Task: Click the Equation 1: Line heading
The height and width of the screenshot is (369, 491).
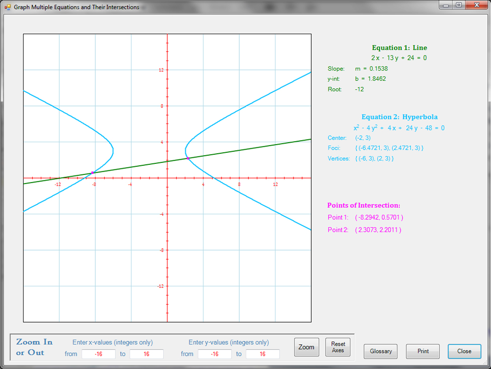Action: click(399, 48)
